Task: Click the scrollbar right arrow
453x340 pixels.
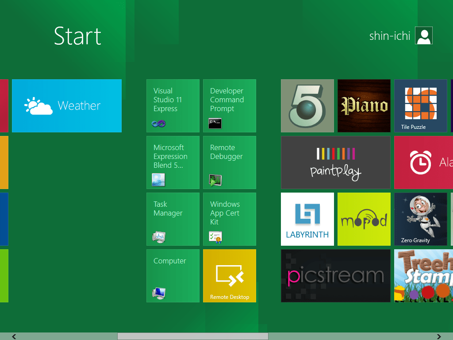Action: (x=439, y=336)
